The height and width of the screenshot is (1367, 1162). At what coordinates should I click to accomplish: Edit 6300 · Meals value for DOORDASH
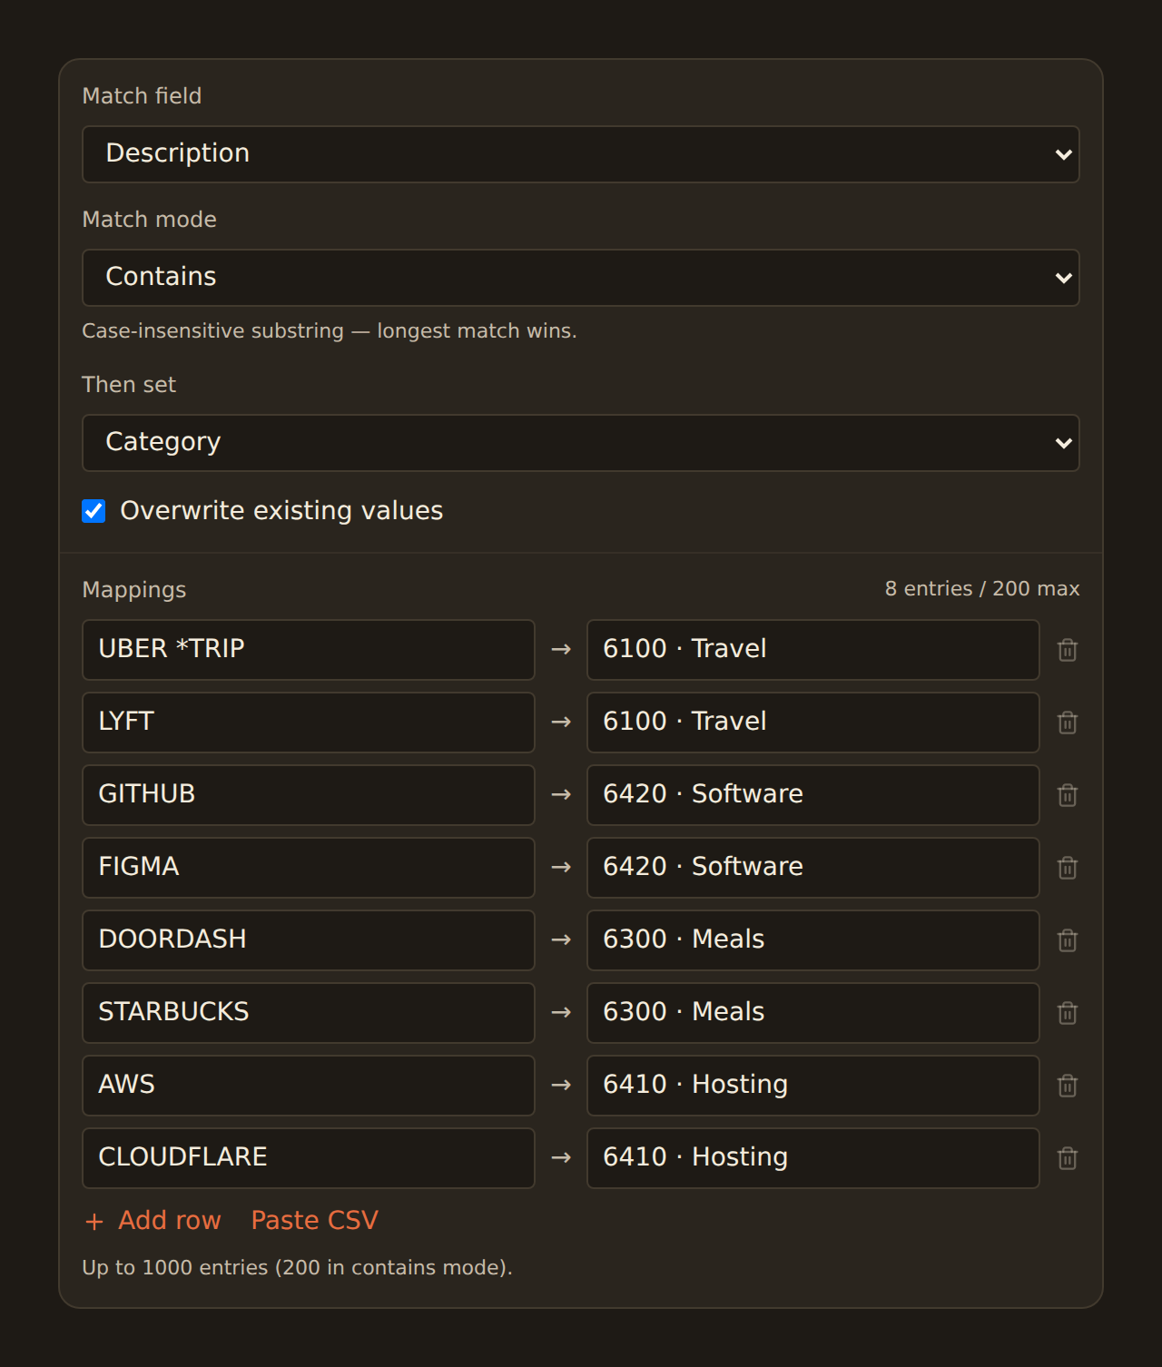point(813,940)
